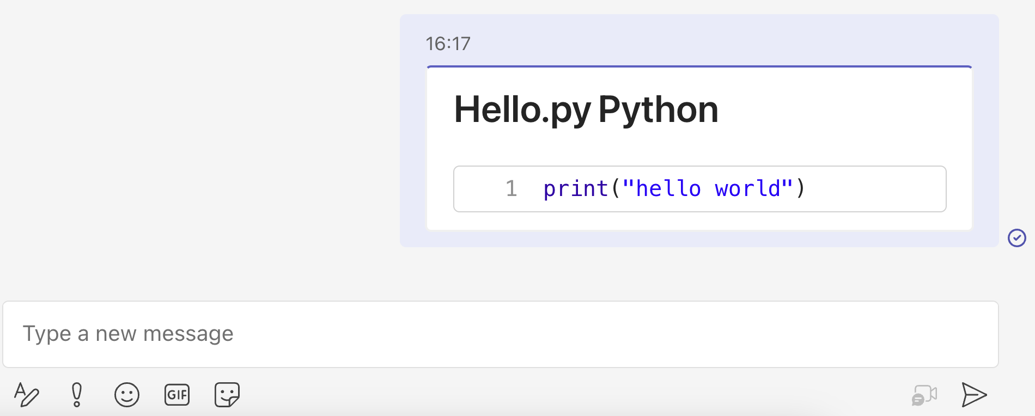Screen dimensions: 1035x416
Task: Focus the Type a new message box
Action: 501,334
